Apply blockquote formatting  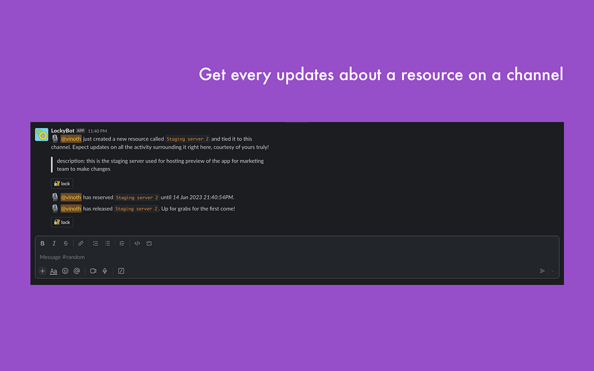[122, 243]
